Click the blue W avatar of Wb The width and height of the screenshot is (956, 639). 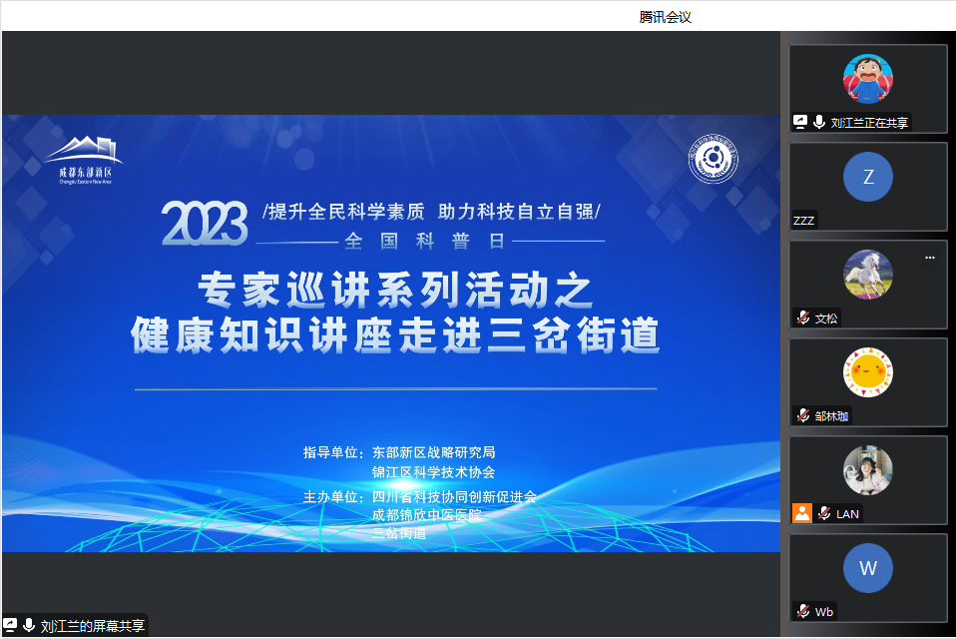(867, 568)
